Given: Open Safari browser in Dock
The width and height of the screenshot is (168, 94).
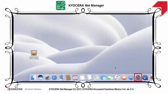Looking at the screenshot, I should point(54,78).
